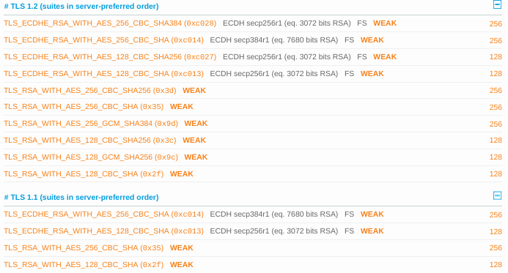Click WEAK label next to 0xc028 suite
The image size is (508, 273).
tap(385, 23)
